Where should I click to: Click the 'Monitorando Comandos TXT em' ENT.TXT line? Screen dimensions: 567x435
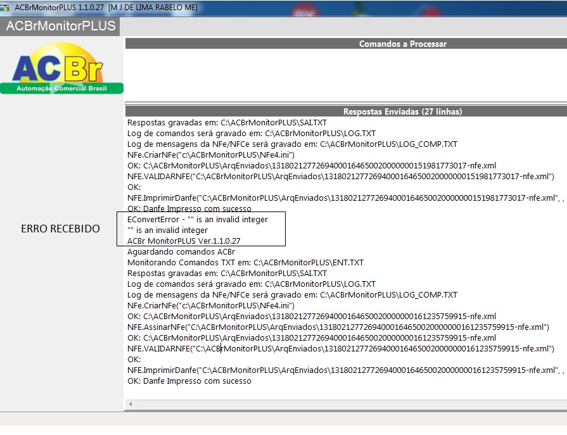pyautogui.click(x=246, y=263)
